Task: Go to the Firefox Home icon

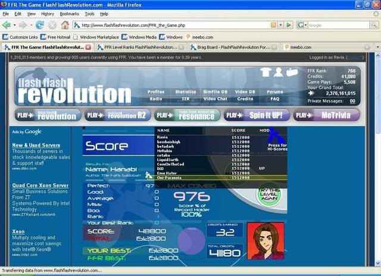Action: 65,25
